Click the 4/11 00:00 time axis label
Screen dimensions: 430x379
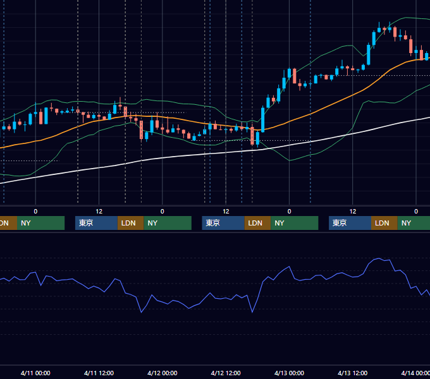tap(35, 373)
